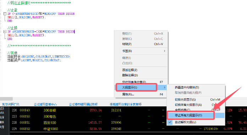Image resolution: width=247 pixels, height=135 pixels.
Task: Click the price value 8990.34
Action: (x=95, y=110)
